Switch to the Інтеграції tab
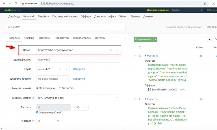 pyautogui.click(x=44, y=38)
